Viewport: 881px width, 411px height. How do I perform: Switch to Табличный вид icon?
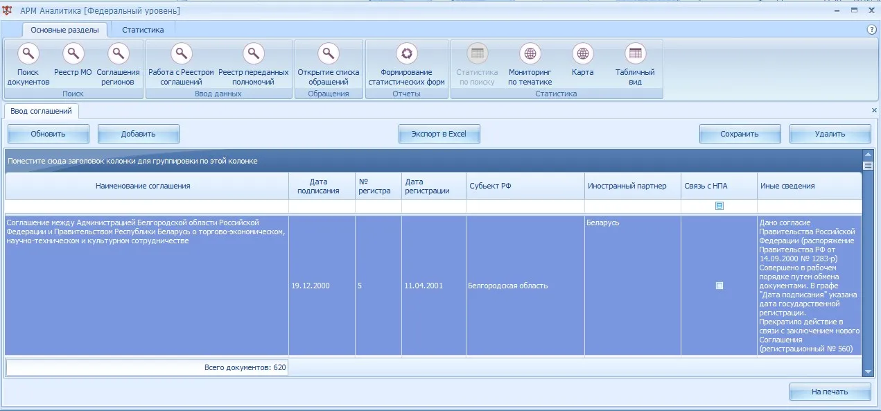click(635, 53)
